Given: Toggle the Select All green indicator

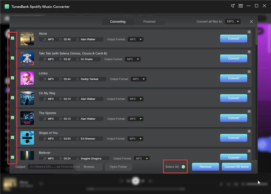Looking at the screenshot, I should 183,167.
